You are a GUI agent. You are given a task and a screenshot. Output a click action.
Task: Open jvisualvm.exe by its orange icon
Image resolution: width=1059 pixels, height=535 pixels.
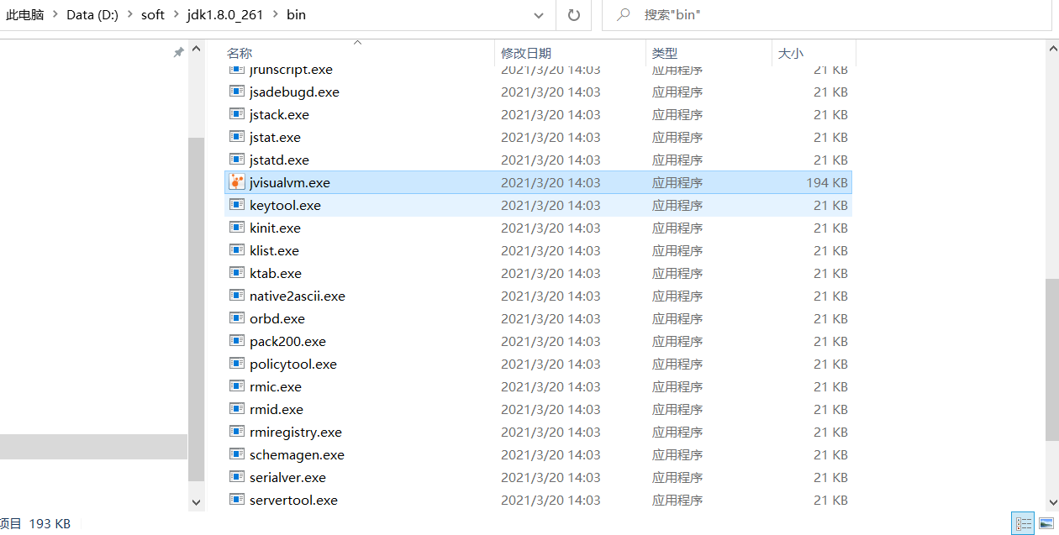click(236, 181)
